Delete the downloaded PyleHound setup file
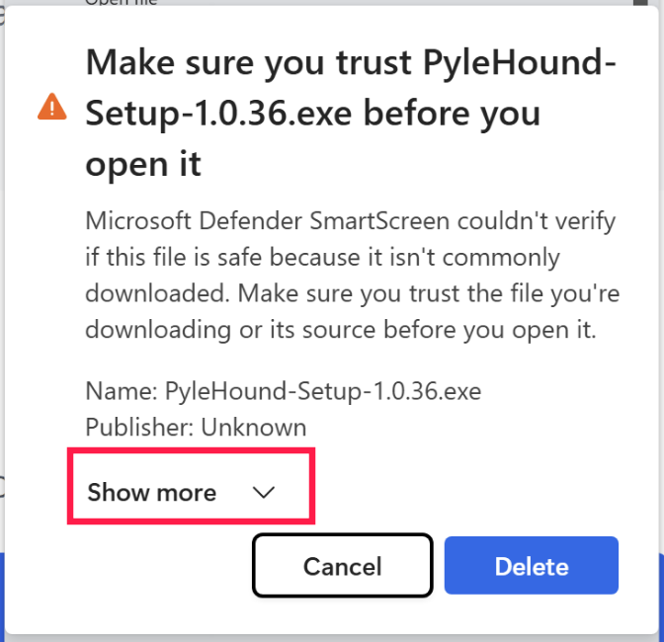664x642 pixels. coord(531,566)
